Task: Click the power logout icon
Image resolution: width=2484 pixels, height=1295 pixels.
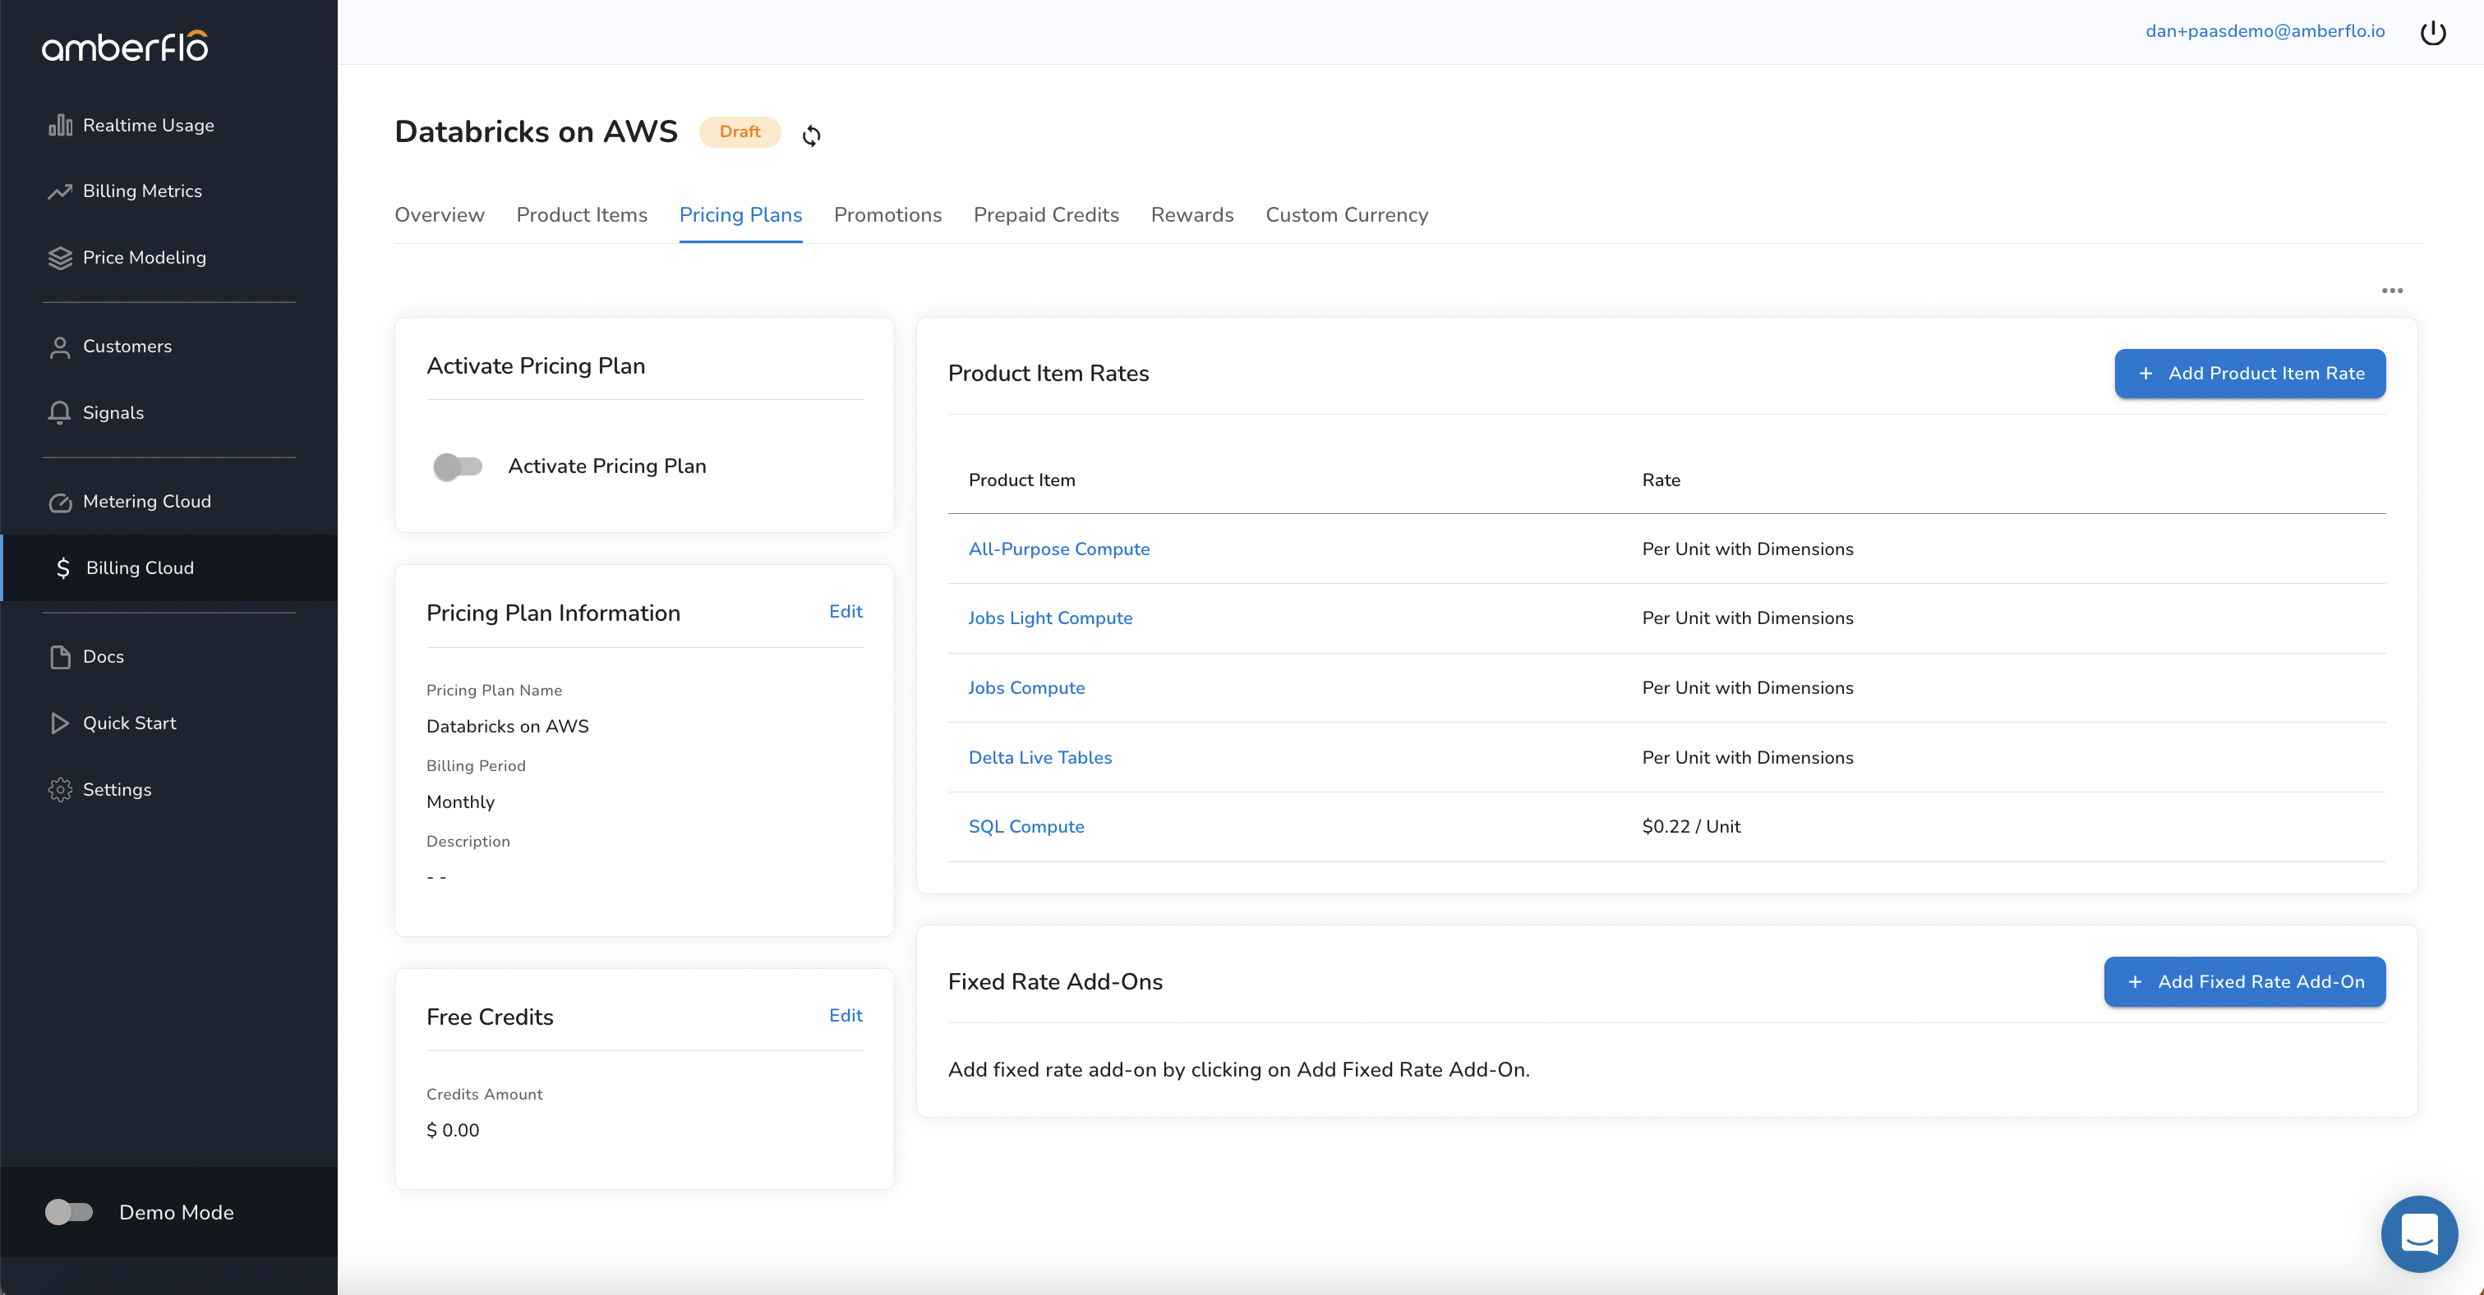Action: click(2432, 33)
